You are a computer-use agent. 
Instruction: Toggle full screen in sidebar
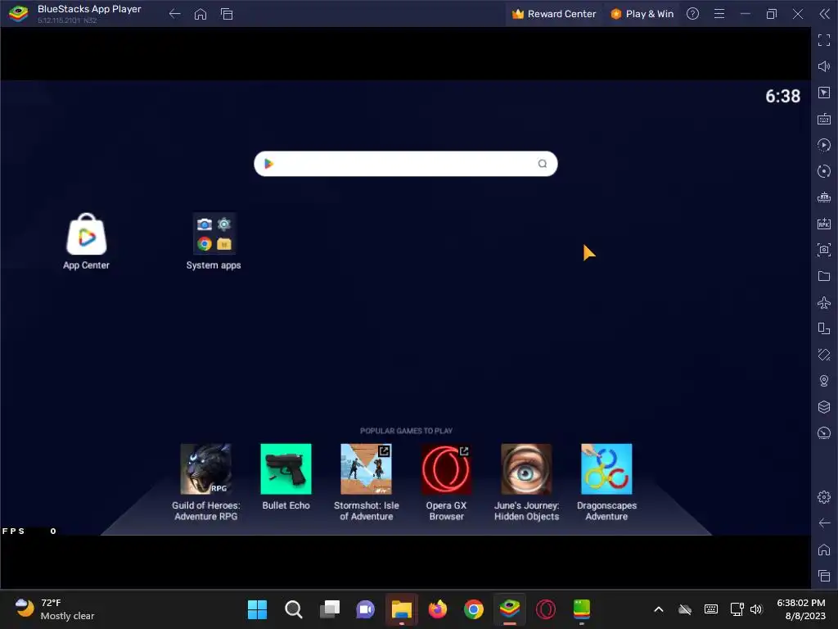tap(824, 40)
